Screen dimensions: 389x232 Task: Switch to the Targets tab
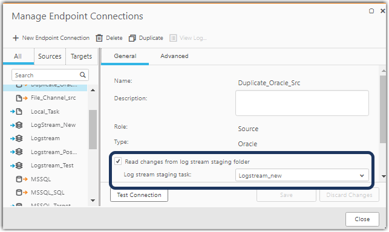pyautogui.click(x=82, y=56)
